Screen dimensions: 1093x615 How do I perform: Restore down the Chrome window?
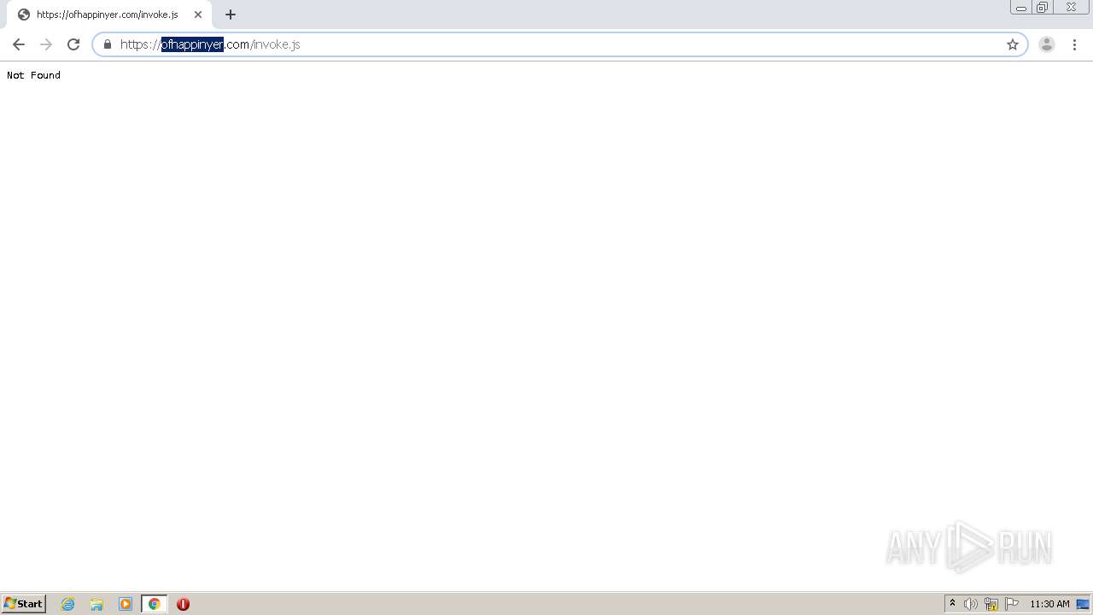tap(1043, 8)
